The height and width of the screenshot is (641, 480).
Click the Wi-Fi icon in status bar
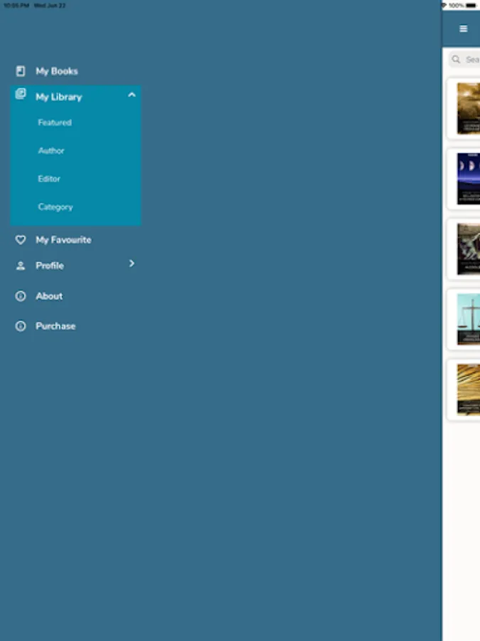(x=444, y=6)
